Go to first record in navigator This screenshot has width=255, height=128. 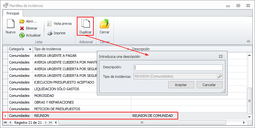point(5,123)
